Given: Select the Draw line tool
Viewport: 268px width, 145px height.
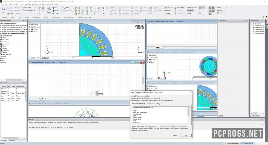Looking at the screenshot, I should [x=95, y=8].
